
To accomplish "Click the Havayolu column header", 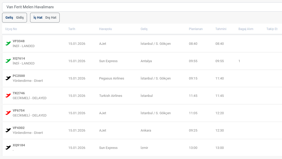I will (105, 29).
